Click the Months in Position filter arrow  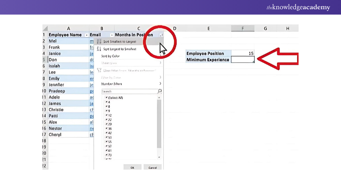point(161,35)
